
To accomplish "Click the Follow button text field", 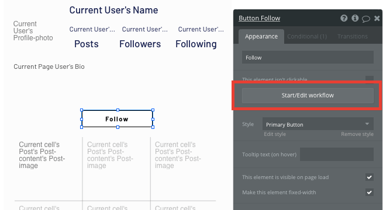I will pos(308,58).
